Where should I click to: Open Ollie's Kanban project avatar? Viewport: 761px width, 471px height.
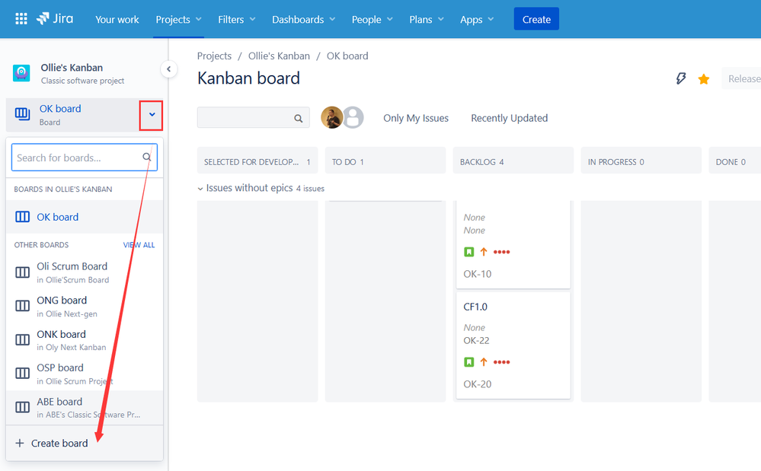[x=21, y=73]
